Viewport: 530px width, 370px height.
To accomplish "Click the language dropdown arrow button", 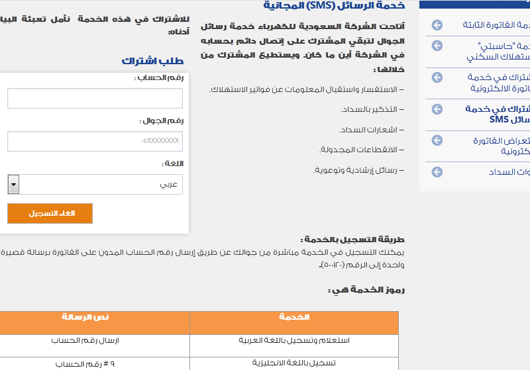I will [13, 184].
